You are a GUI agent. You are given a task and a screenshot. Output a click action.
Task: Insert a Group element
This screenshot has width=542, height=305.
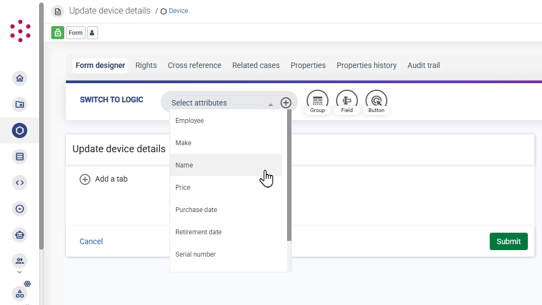point(318,102)
